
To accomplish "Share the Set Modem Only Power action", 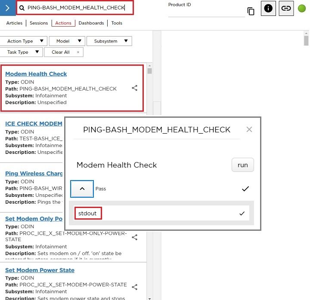I will 134,237.
